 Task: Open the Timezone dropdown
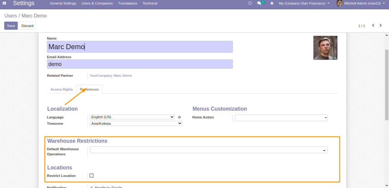[136, 123]
